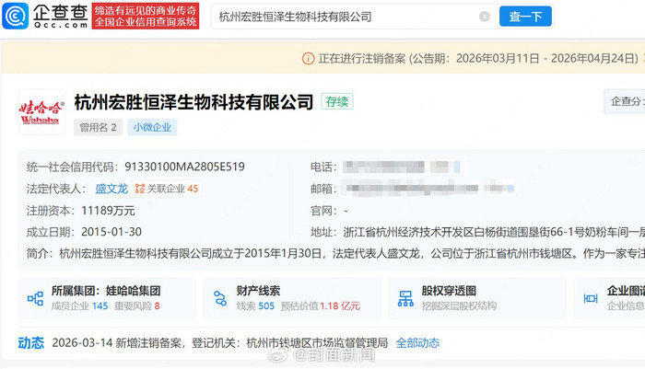Viewport: 645px width, 369px height.
Task: Select establishment date 2015-01-30
Action: (x=111, y=232)
